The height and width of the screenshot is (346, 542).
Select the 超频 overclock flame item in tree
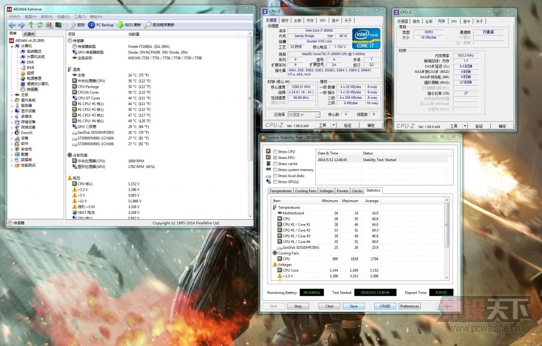[x=28, y=73]
